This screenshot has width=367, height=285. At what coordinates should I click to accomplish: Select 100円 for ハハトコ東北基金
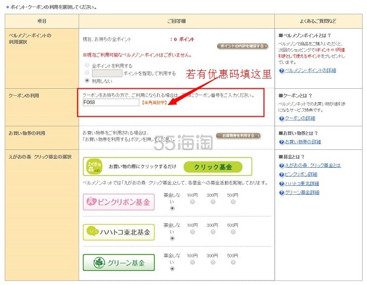click(192, 232)
